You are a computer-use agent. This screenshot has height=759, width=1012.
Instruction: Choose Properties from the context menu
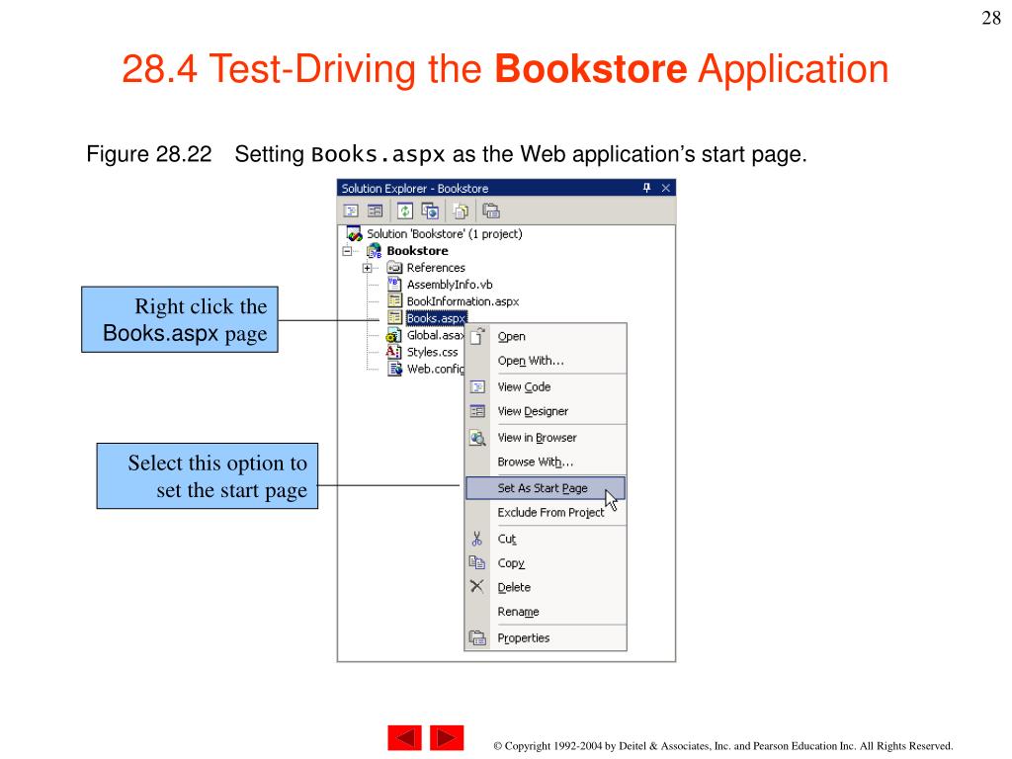[546, 637]
